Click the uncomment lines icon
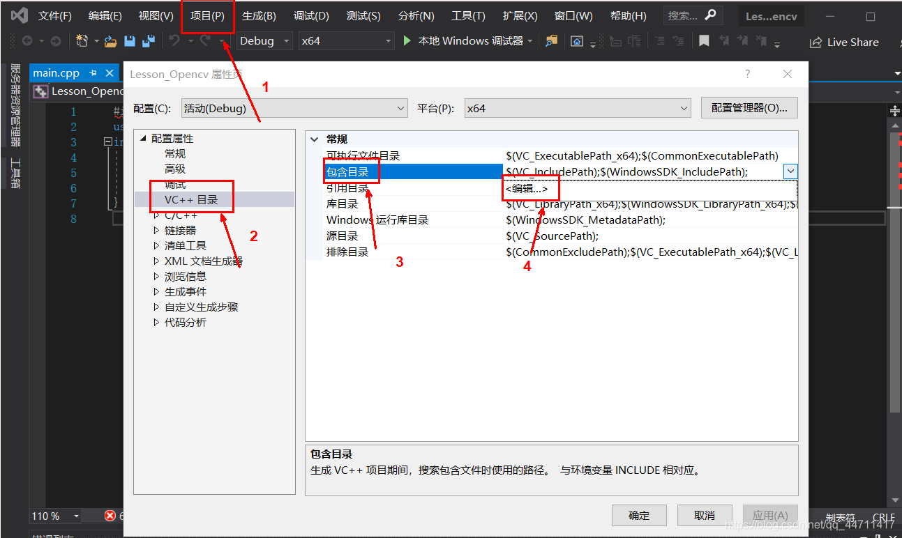This screenshot has width=902, height=538. (x=678, y=41)
